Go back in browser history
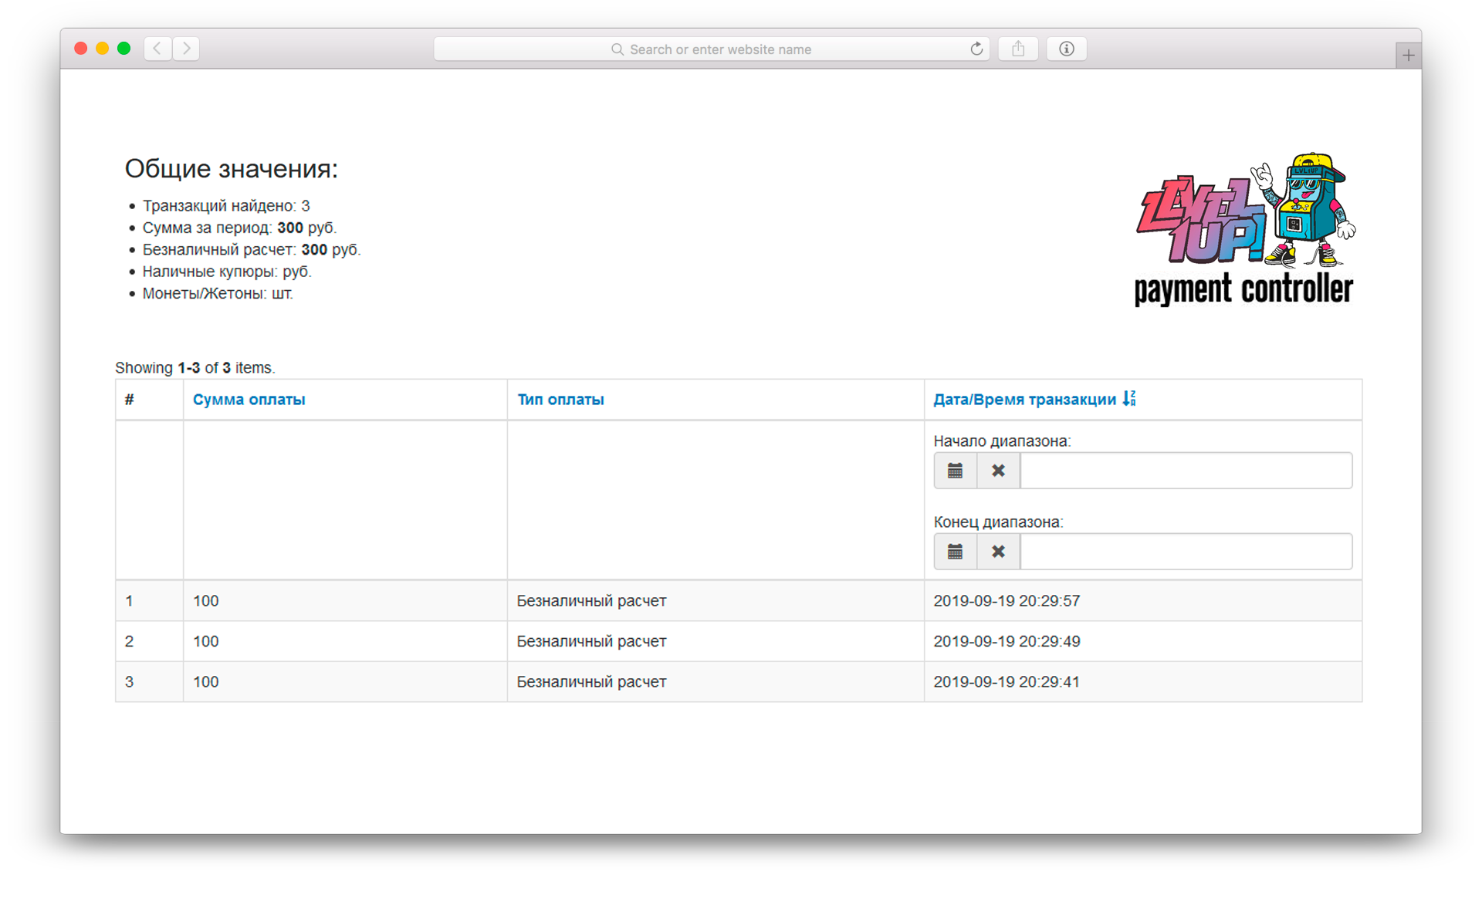 (157, 49)
